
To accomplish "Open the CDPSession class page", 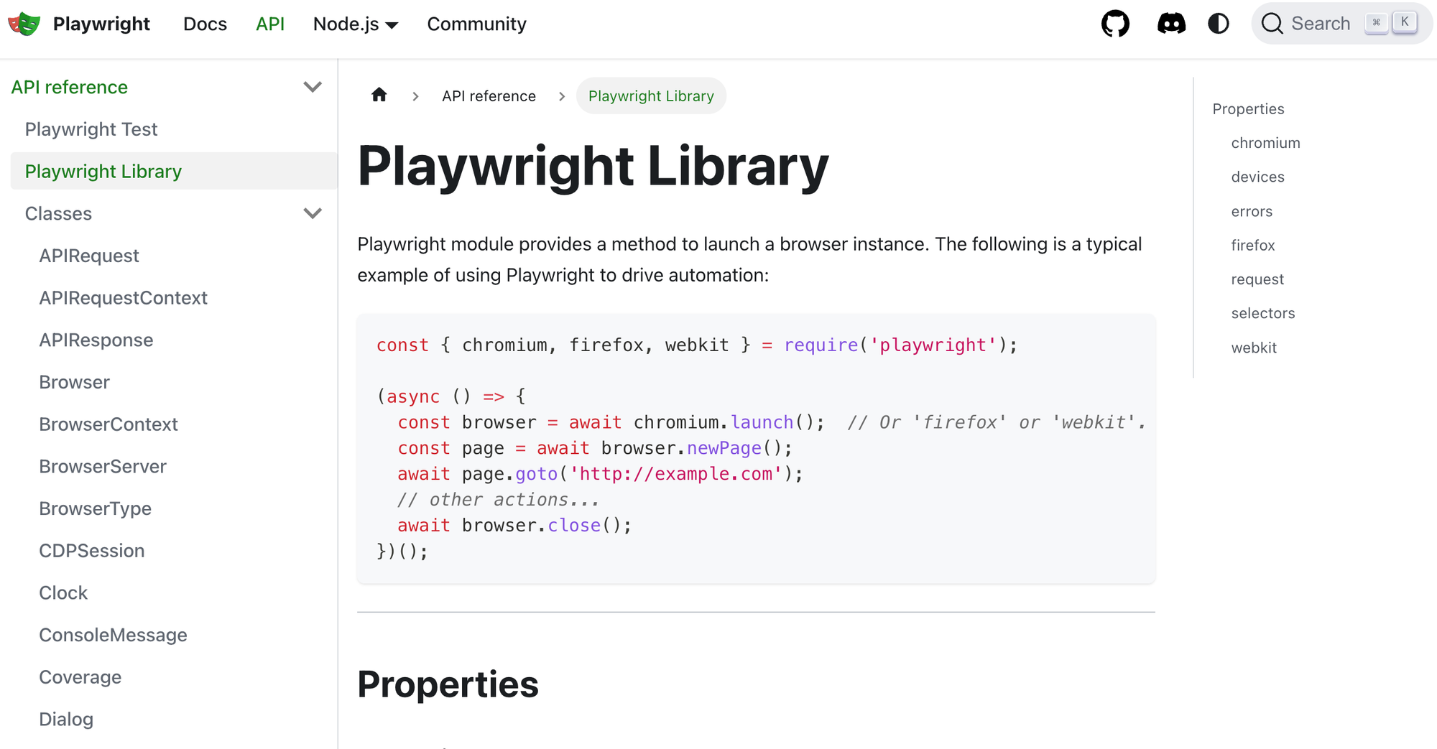I will click(92, 551).
